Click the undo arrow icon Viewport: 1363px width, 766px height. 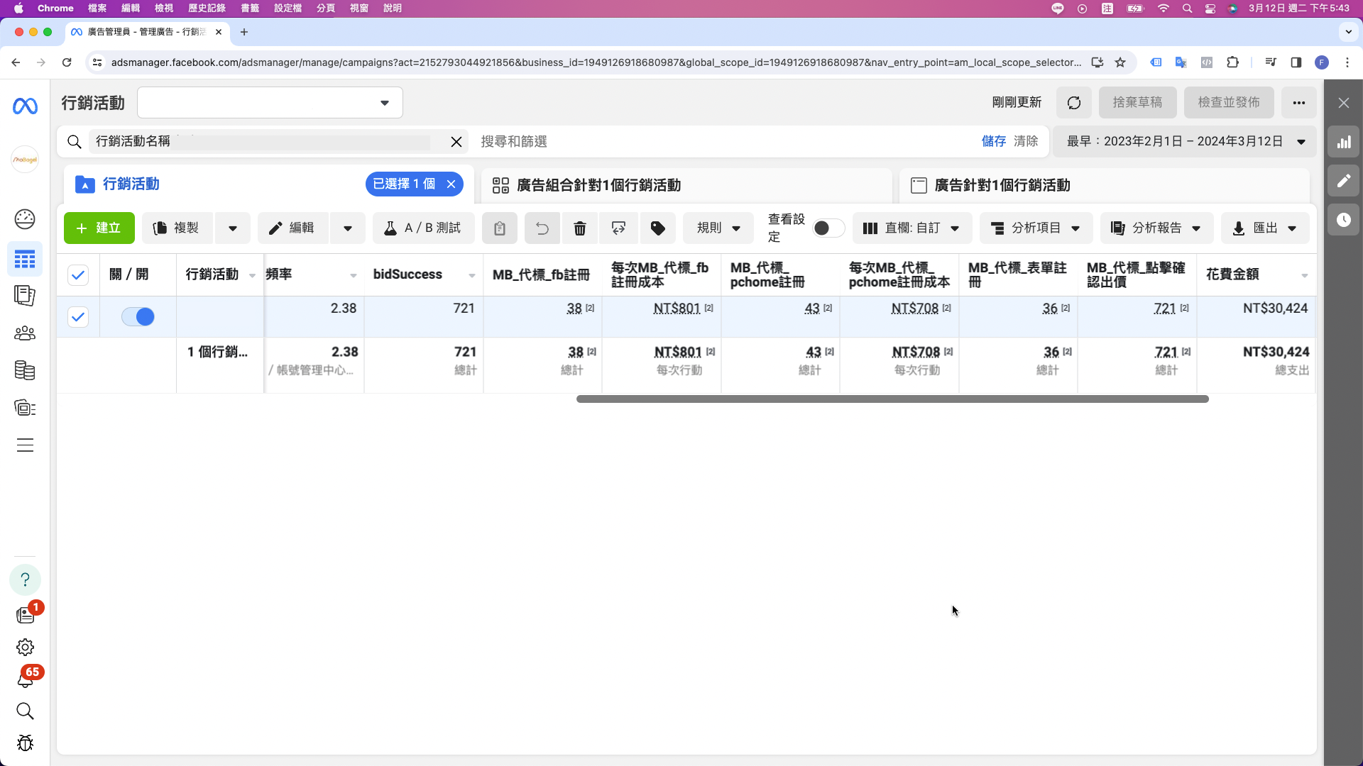coord(542,228)
